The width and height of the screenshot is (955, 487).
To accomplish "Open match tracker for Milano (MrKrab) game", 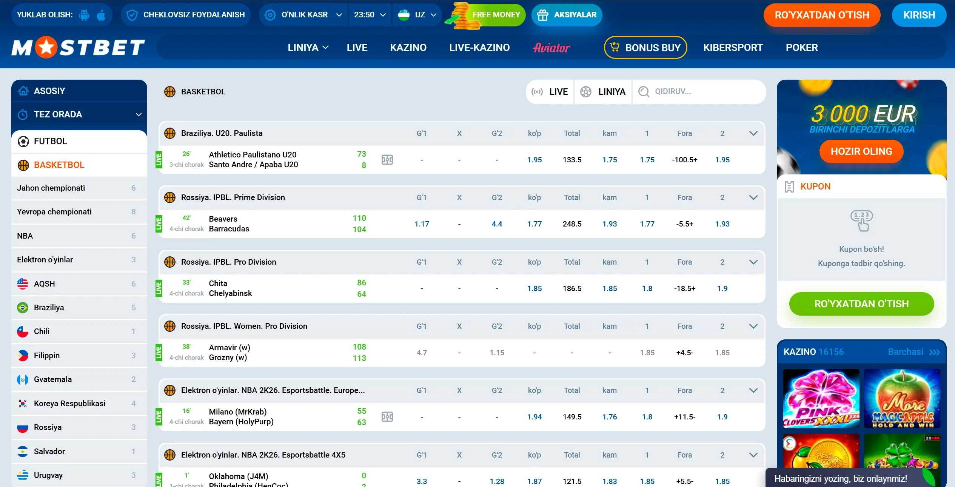I will [x=387, y=417].
